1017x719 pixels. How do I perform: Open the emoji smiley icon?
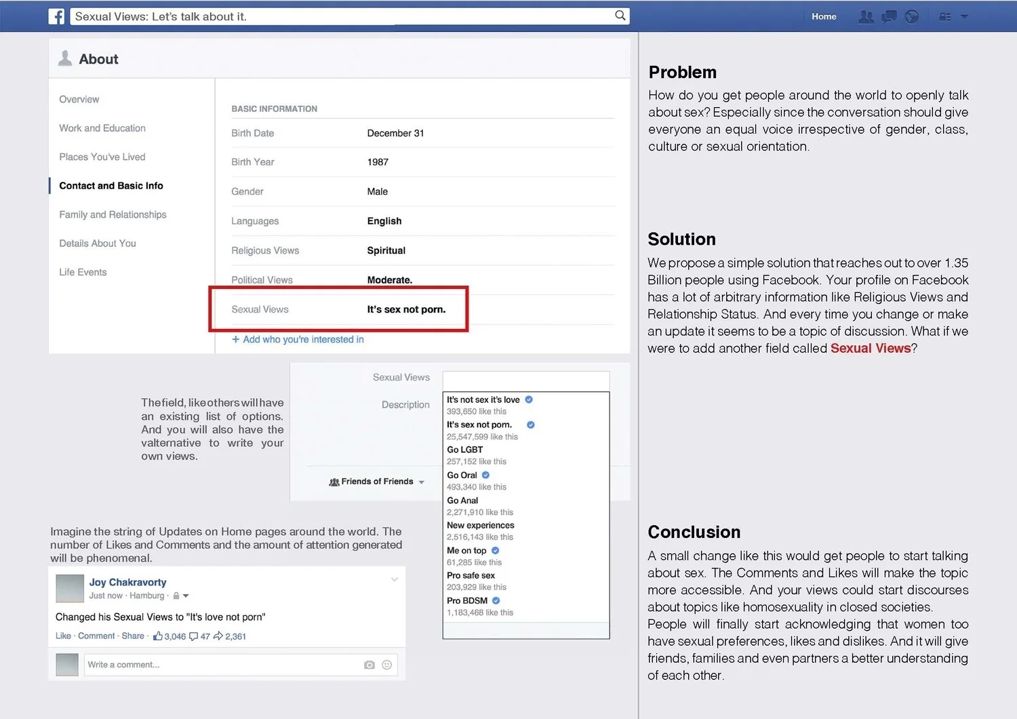click(386, 665)
